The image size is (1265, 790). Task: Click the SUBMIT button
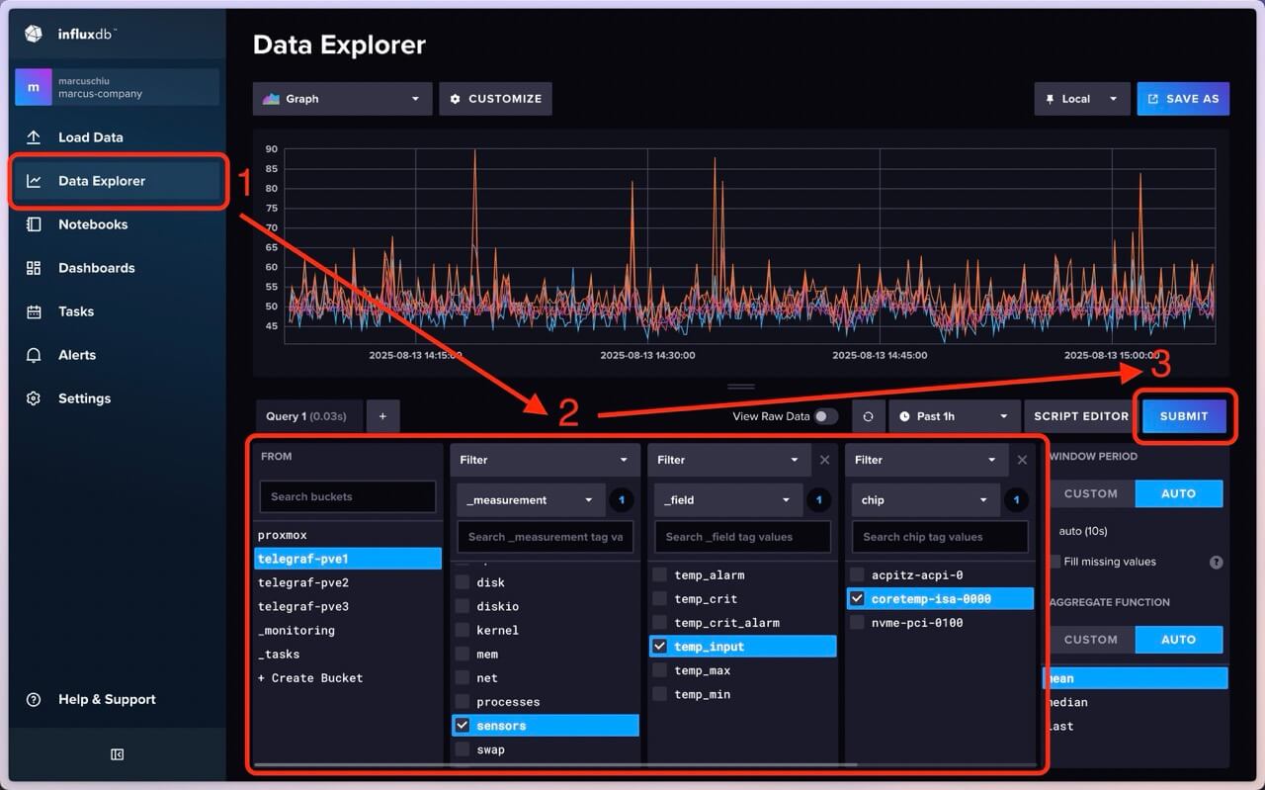(x=1184, y=416)
